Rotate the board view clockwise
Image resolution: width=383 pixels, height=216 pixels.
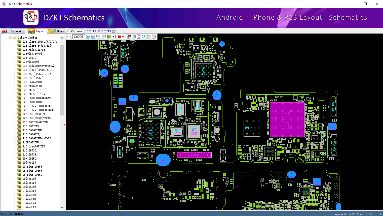click(x=98, y=37)
